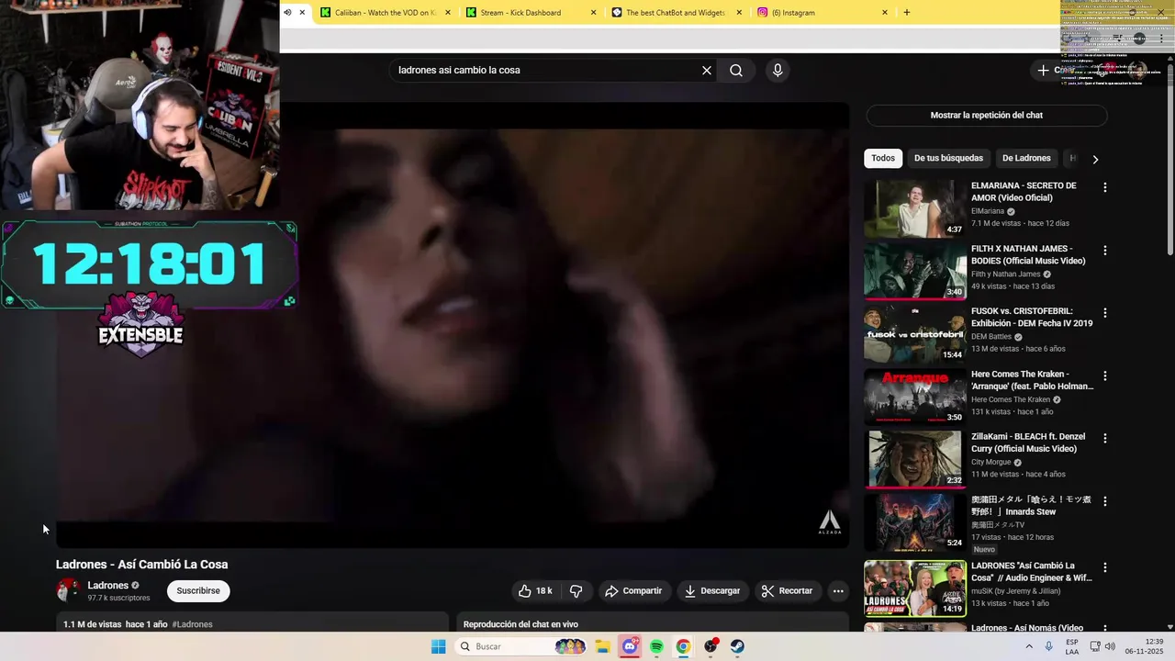Screen dimensions: 1175x661
Task: Open options for FUSOK vs. CRISTOFEBRIL video
Action: coord(1105,313)
